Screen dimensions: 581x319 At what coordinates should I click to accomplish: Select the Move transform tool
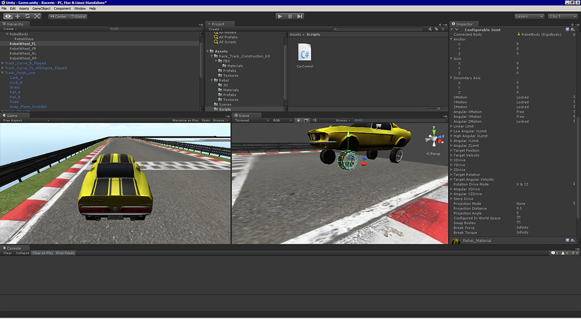(18, 16)
